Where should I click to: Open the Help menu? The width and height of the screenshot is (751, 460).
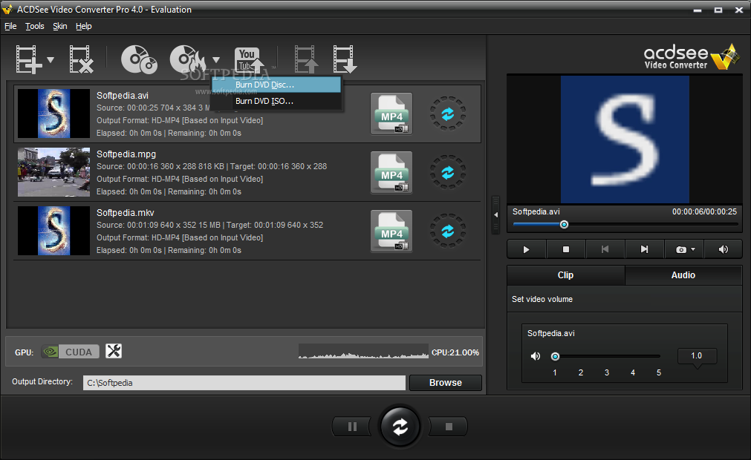click(83, 26)
